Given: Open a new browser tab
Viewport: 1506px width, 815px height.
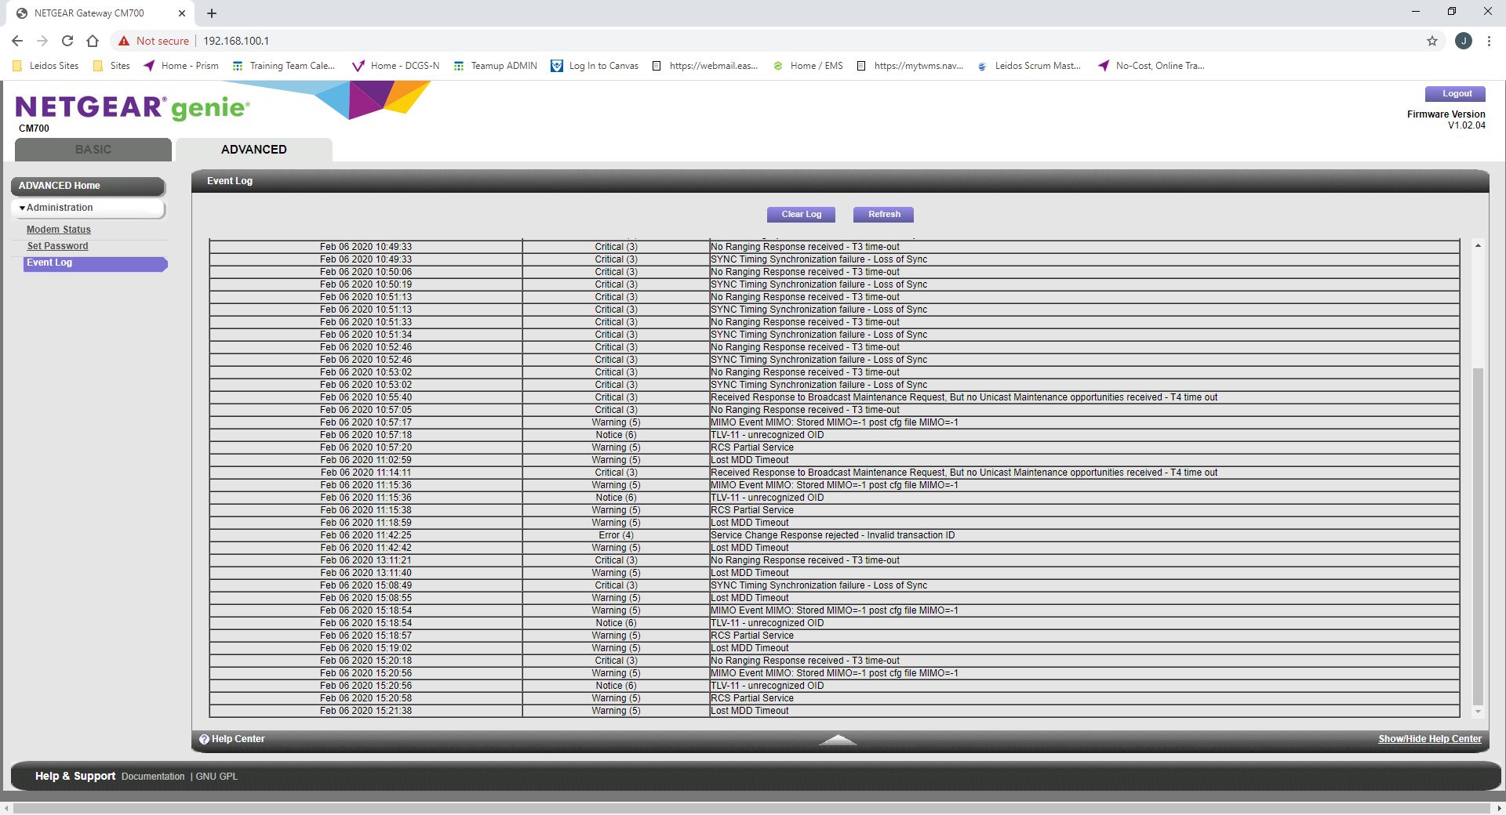Looking at the screenshot, I should click(x=212, y=13).
